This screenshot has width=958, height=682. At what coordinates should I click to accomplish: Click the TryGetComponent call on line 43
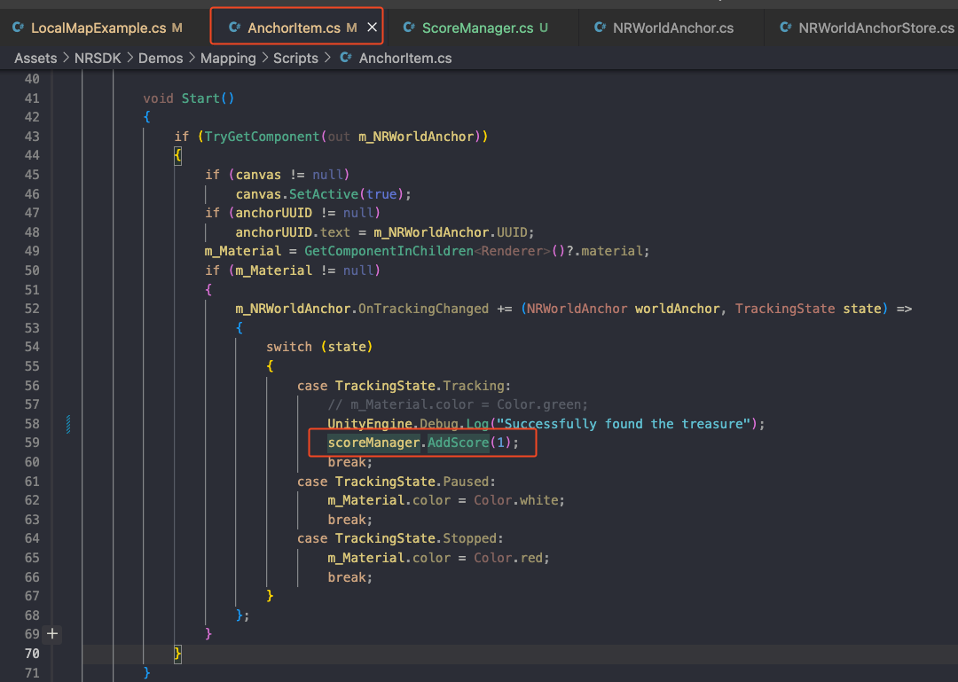pyautogui.click(x=261, y=137)
